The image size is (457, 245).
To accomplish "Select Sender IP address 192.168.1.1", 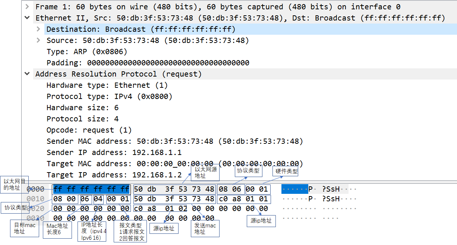I will 114,152.
